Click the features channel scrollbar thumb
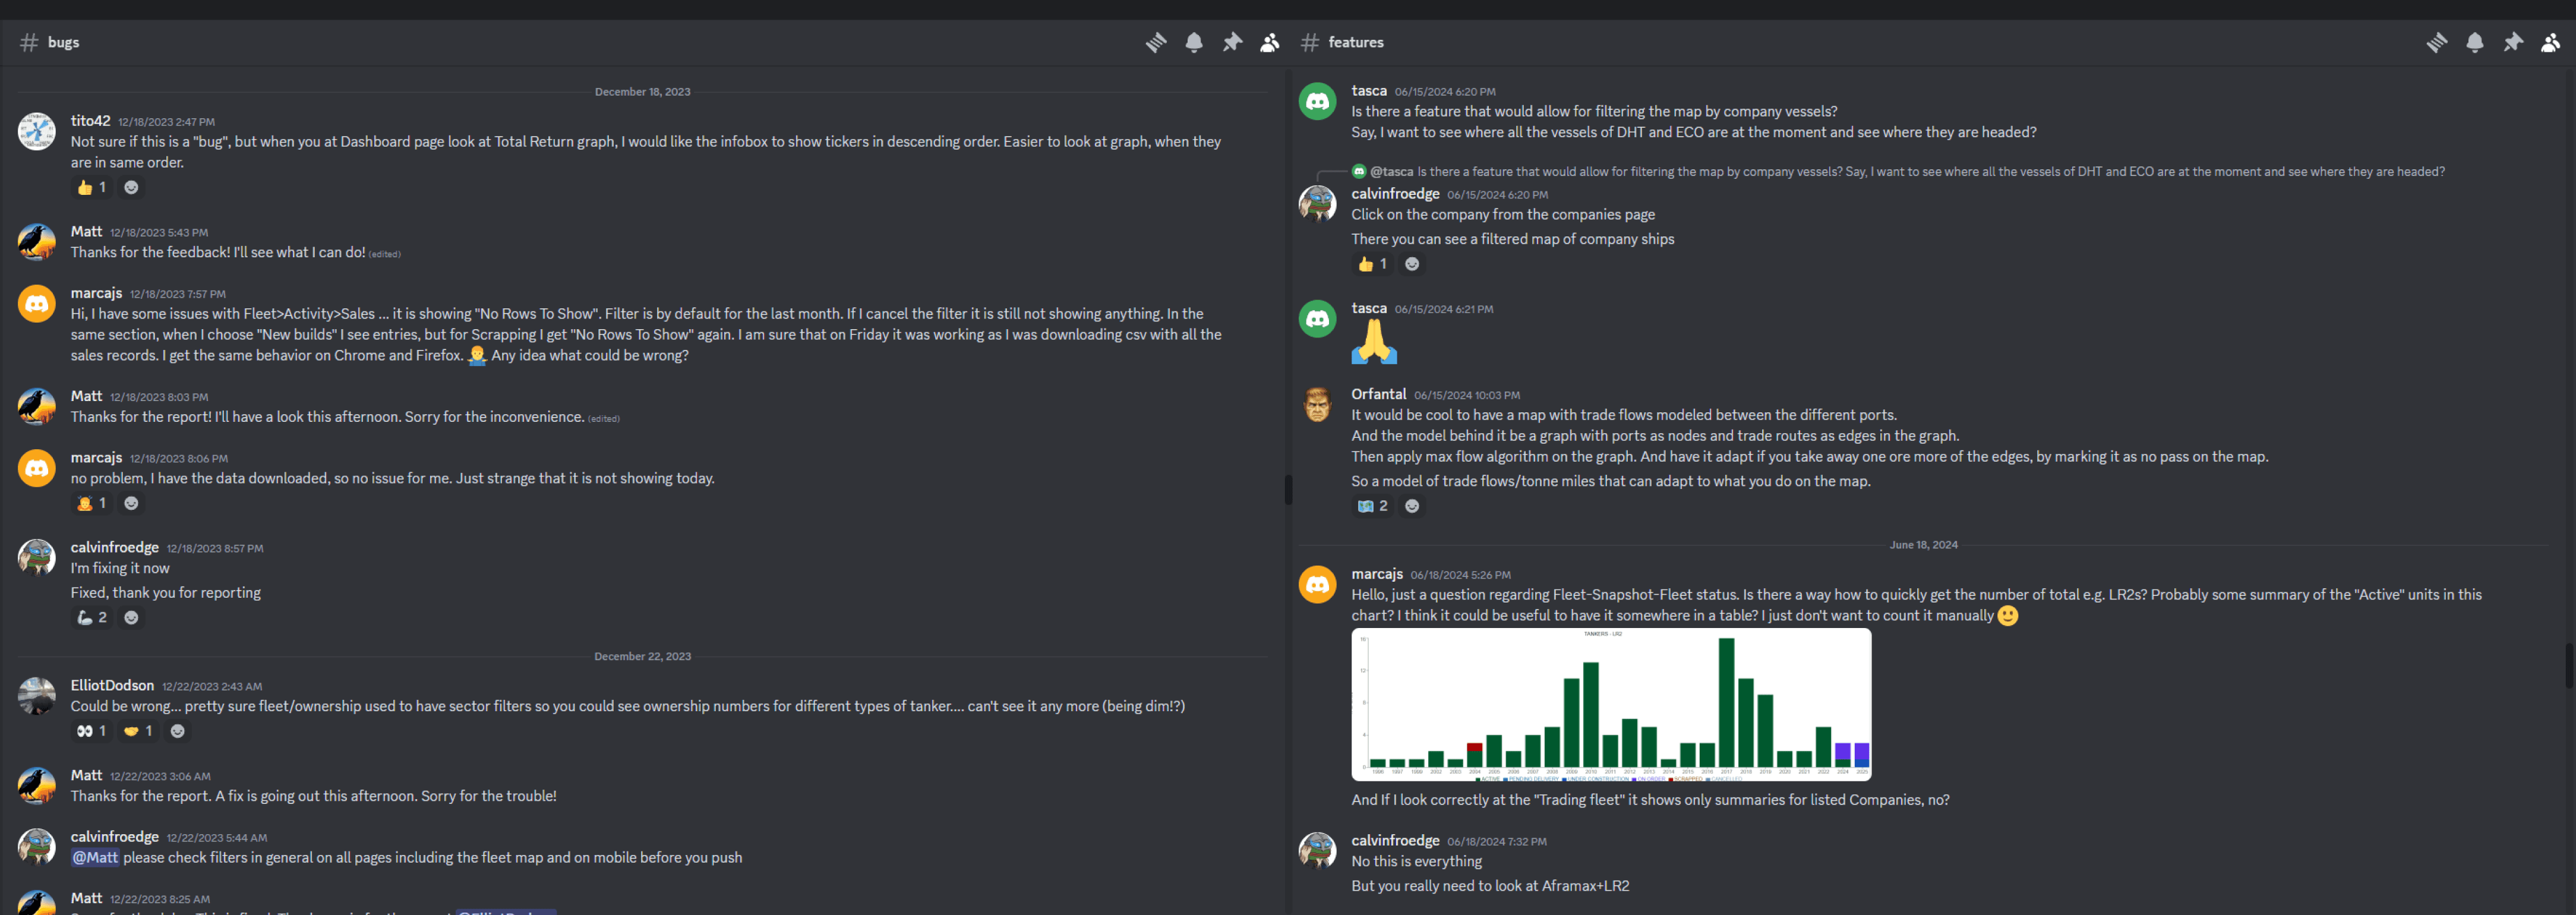 [2568, 665]
